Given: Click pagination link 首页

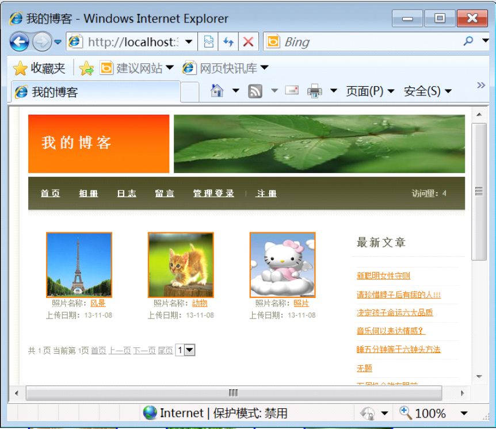Looking at the screenshot, I should click(98, 350).
